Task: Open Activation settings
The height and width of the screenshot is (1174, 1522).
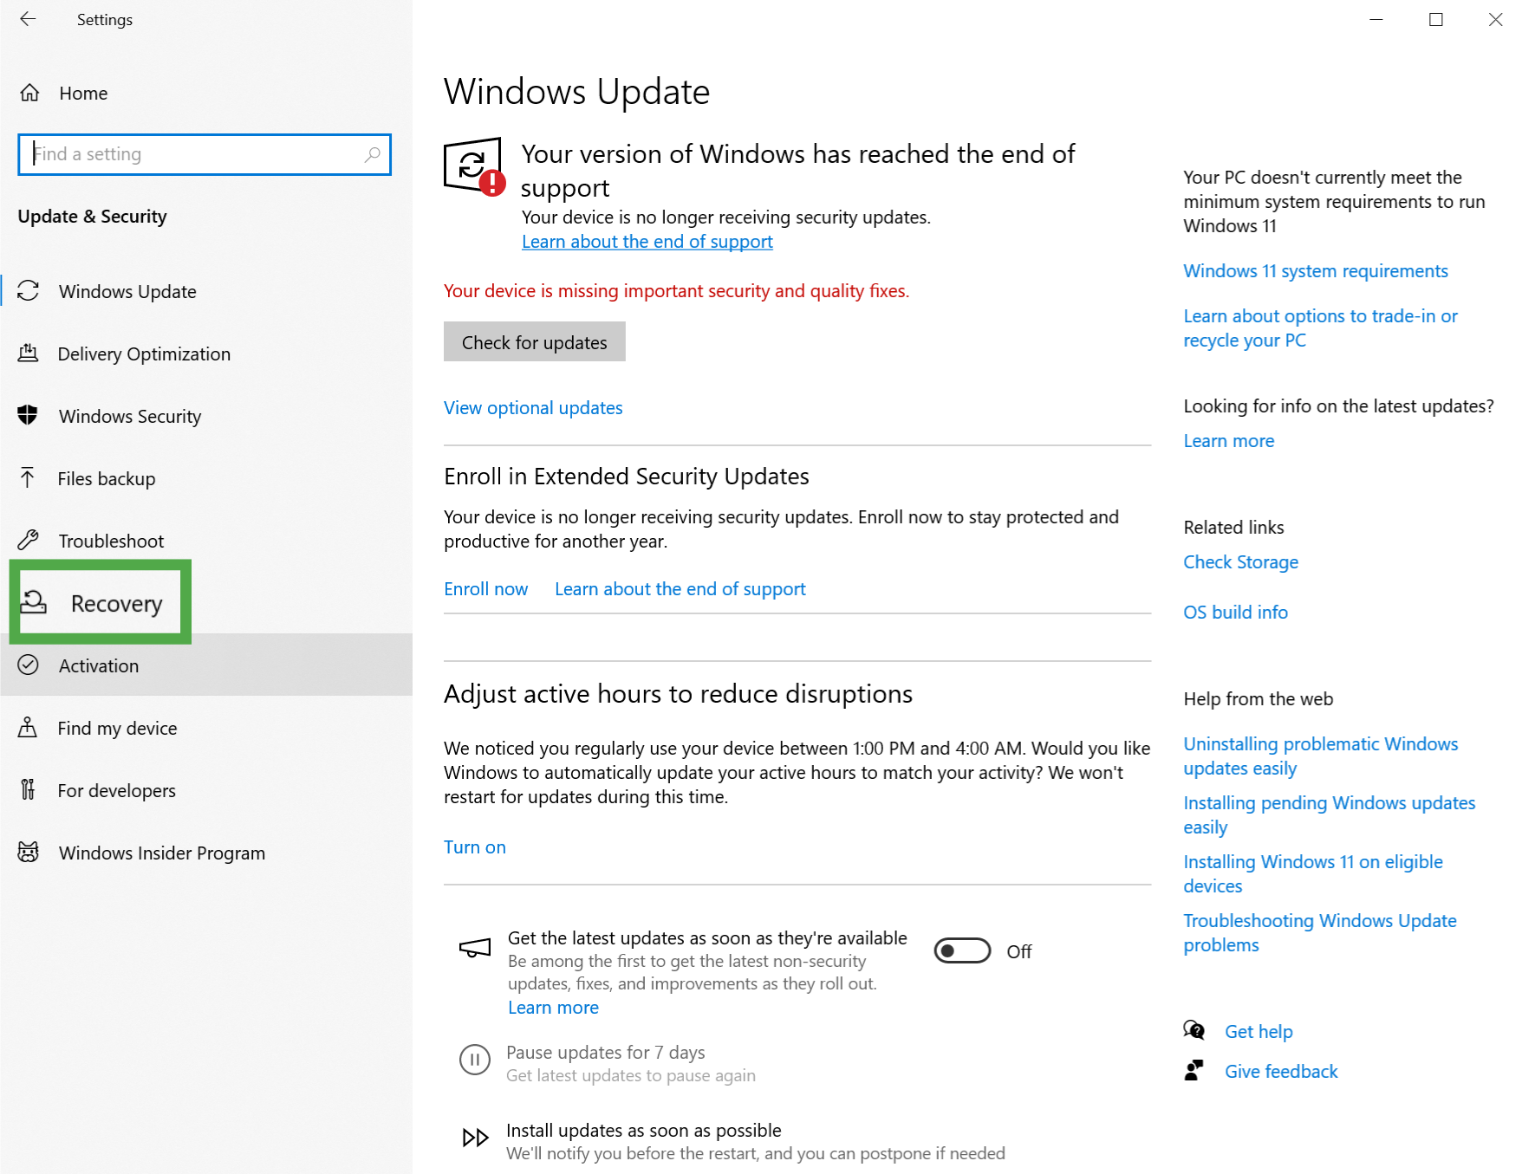Action: tap(206, 665)
